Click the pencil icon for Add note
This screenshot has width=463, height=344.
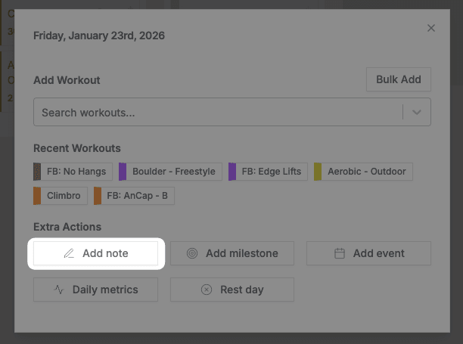[69, 253]
